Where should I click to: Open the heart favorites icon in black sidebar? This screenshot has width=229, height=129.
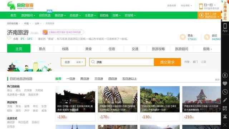click(225, 83)
